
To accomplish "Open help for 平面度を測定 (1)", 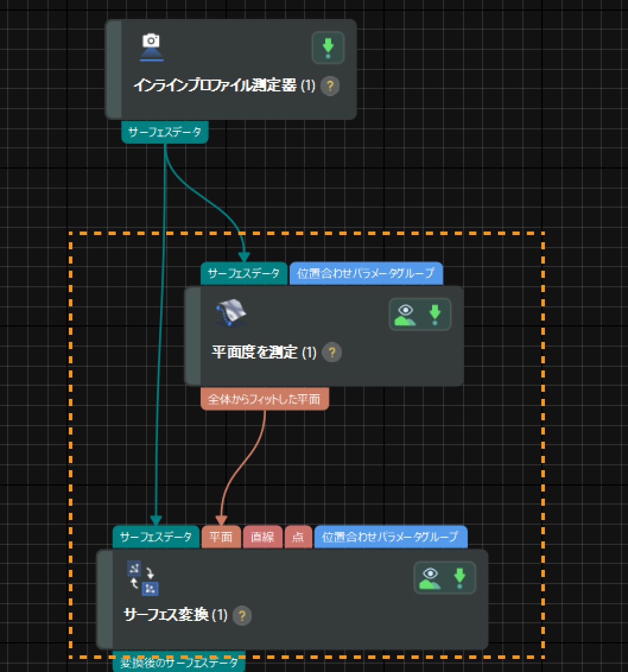I will (332, 352).
